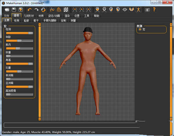The height and width of the screenshot is (136, 174).
Task: Click the 年龄 slider
Action: tap(19, 41)
